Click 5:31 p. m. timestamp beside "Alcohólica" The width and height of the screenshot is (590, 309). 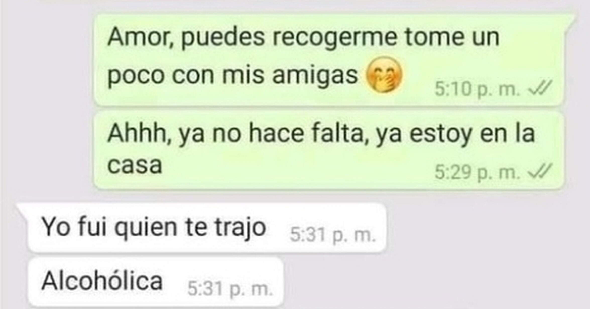point(230,289)
